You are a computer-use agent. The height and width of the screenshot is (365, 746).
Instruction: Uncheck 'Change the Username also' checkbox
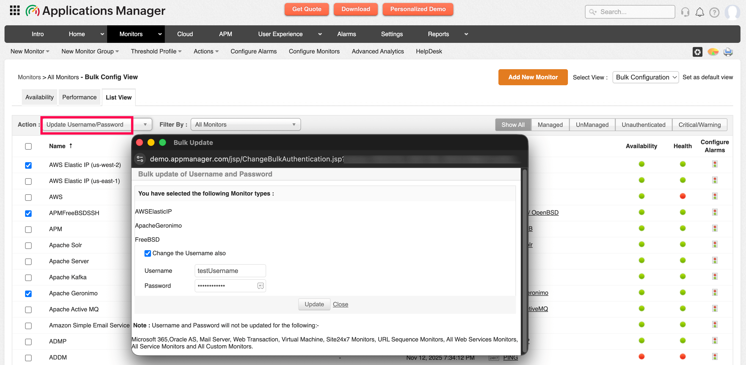click(148, 253)
